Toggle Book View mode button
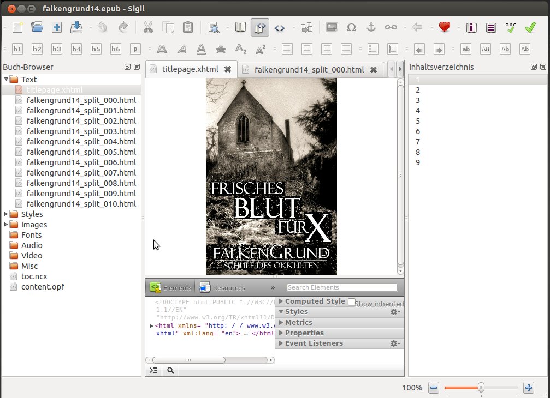The height and width of the screenshot is (398, 550). [240, 27]
